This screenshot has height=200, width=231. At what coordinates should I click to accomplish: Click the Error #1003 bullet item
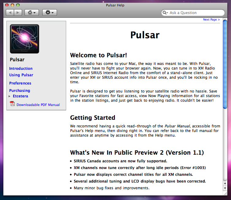pyautogui.click(x=140, y=168)
